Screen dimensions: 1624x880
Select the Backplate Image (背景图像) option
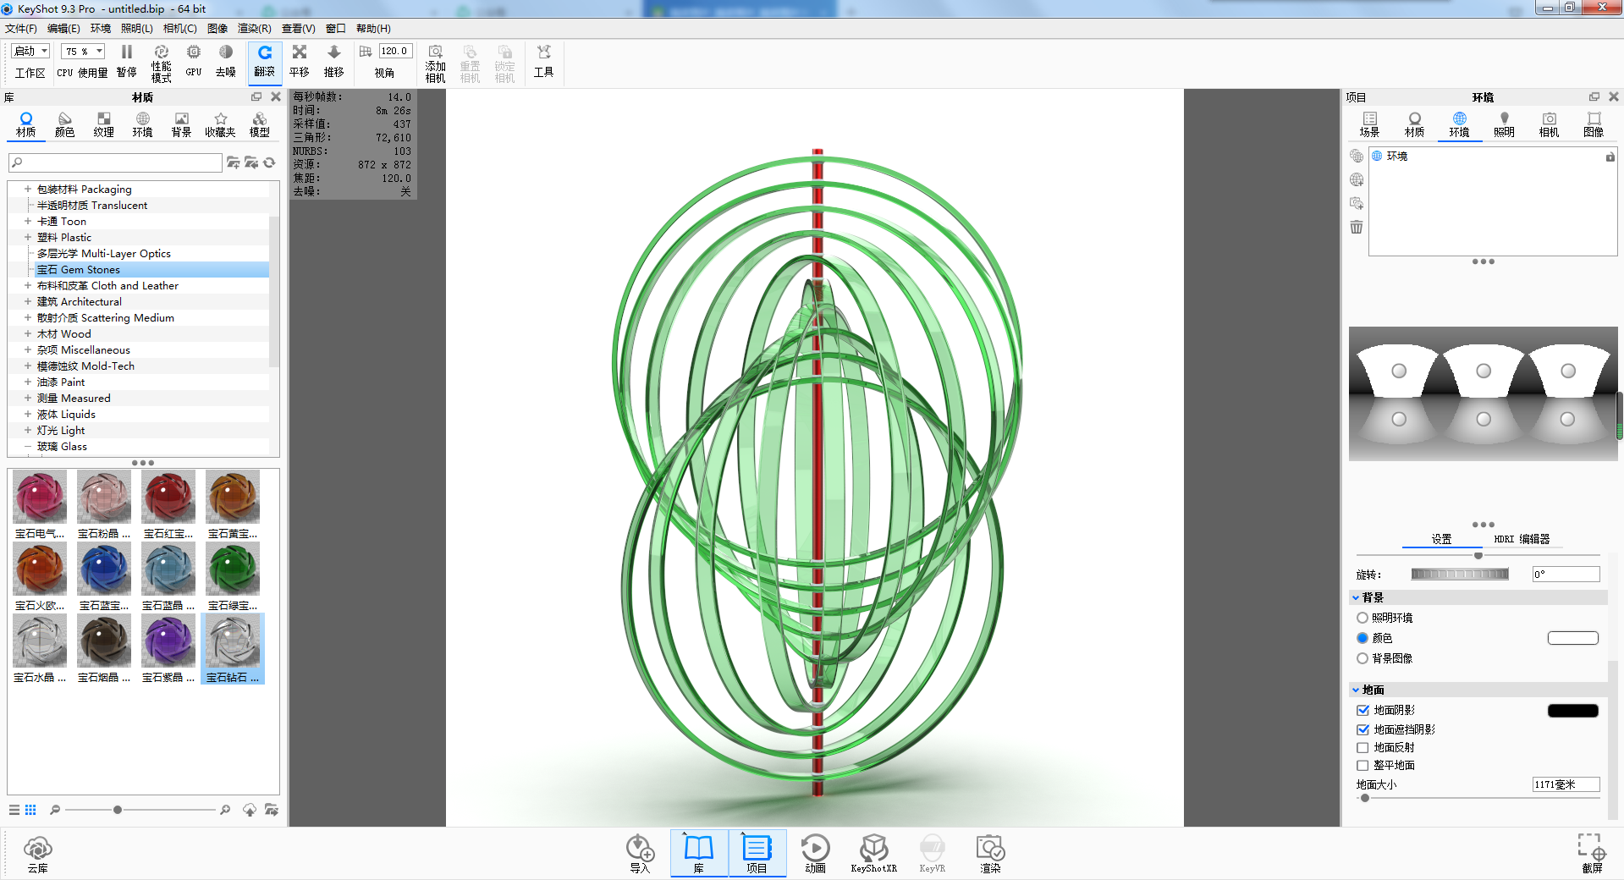pyautogui.click(x=1363, y=658)
